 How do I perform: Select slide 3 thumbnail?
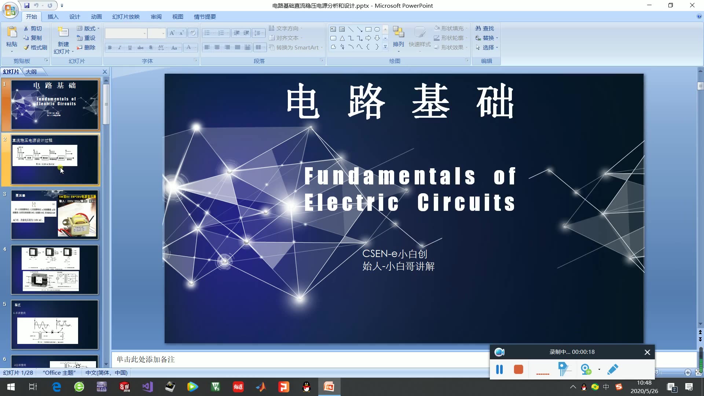(x=54, y=215)
